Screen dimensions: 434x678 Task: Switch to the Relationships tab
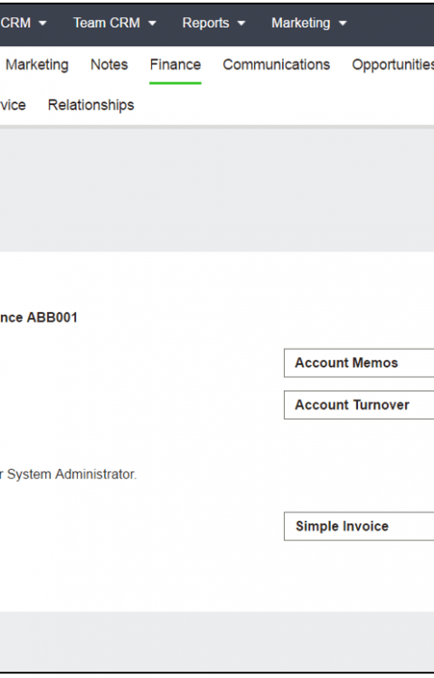[90, 105]
